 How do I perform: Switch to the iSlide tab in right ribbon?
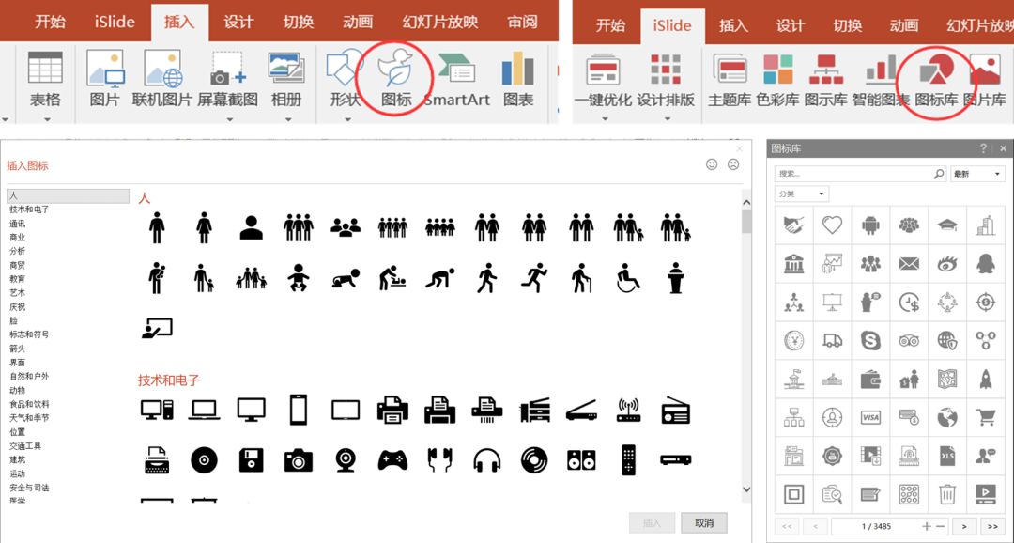pyautogui.click(x=672, y=26)
